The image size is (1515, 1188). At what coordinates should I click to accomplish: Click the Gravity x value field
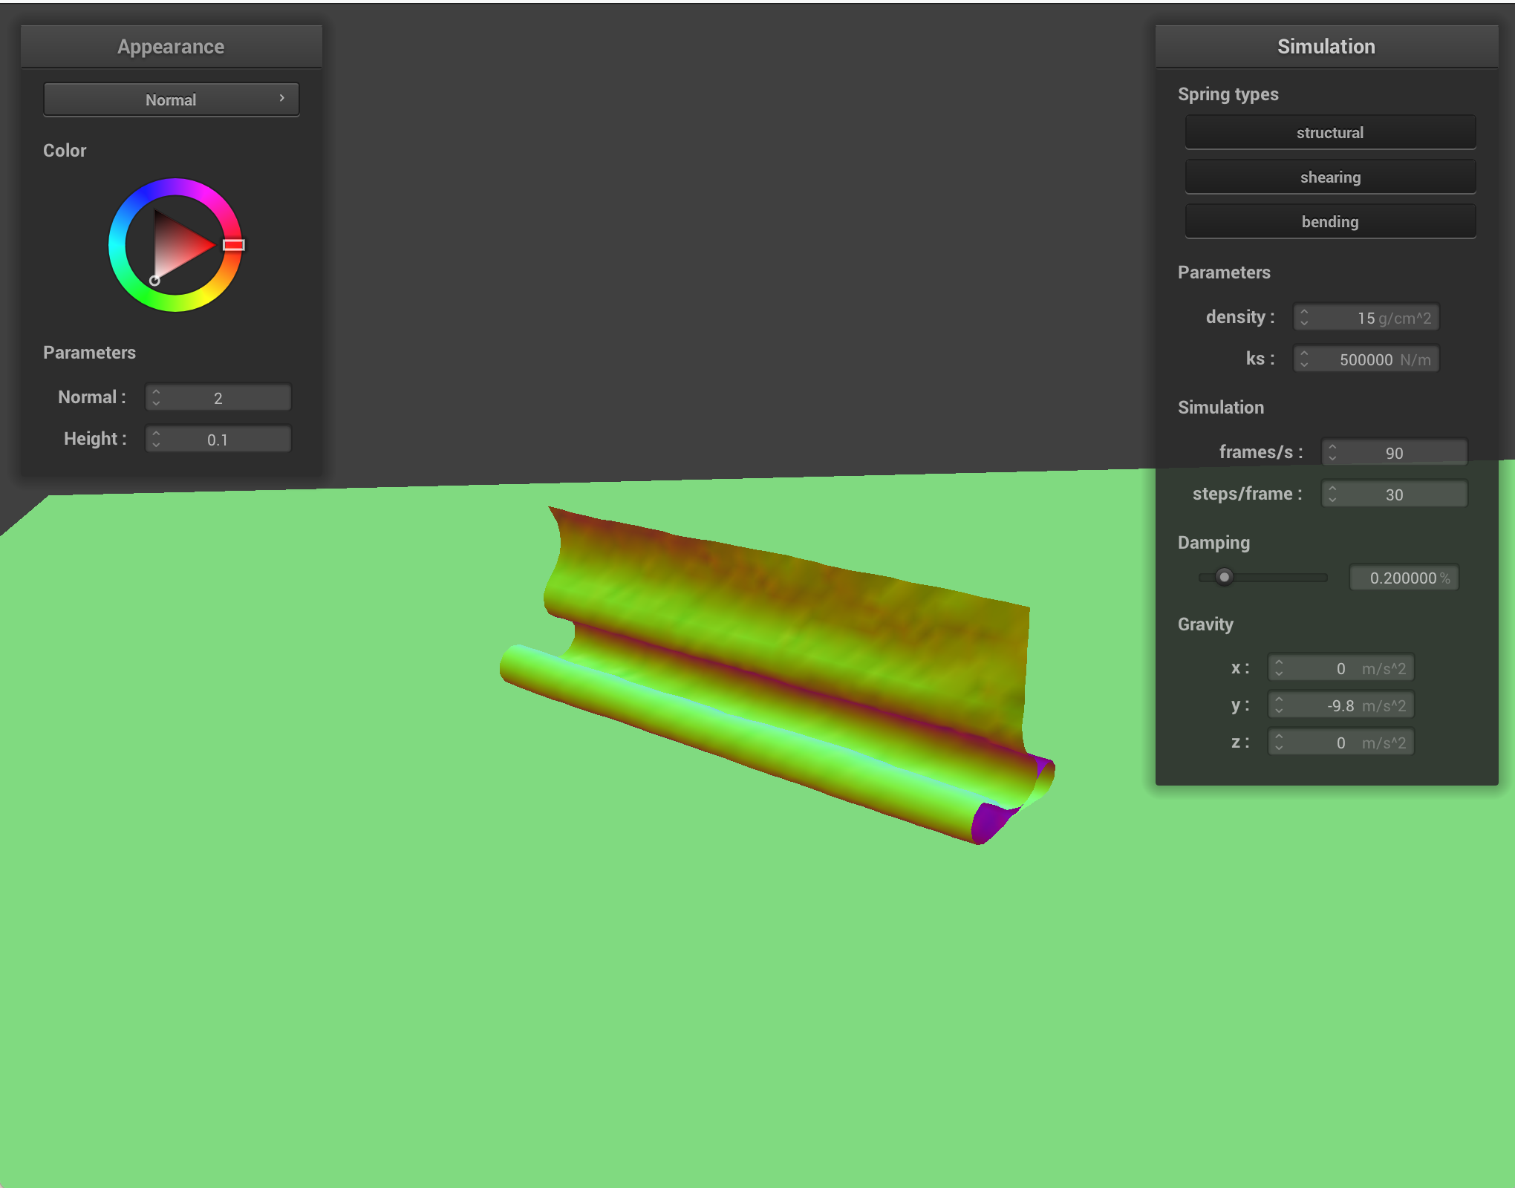pyautogui.click(x=1341, y=668)
